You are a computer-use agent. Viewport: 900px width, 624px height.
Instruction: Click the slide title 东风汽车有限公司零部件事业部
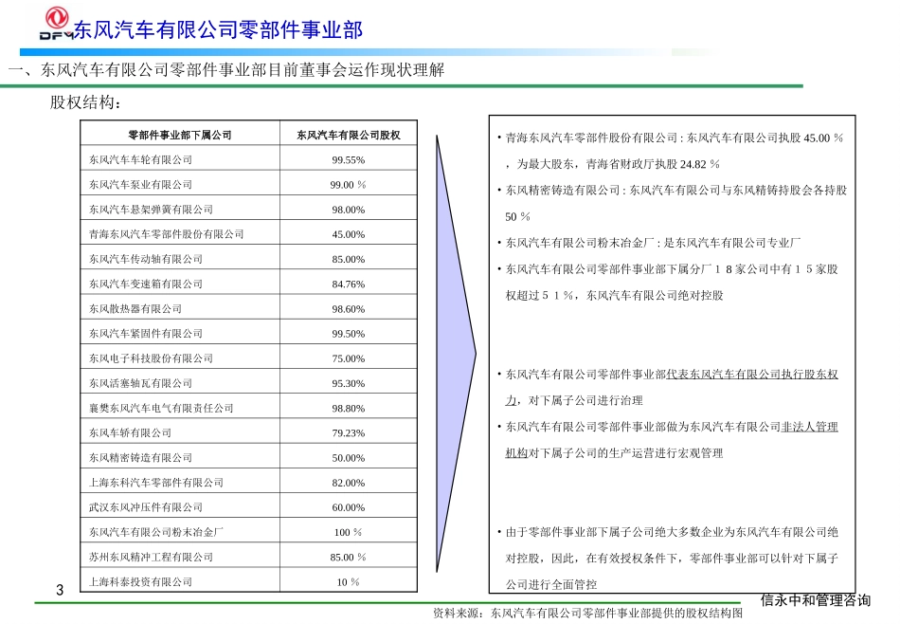pyautogui.click(x=218, y=30)
